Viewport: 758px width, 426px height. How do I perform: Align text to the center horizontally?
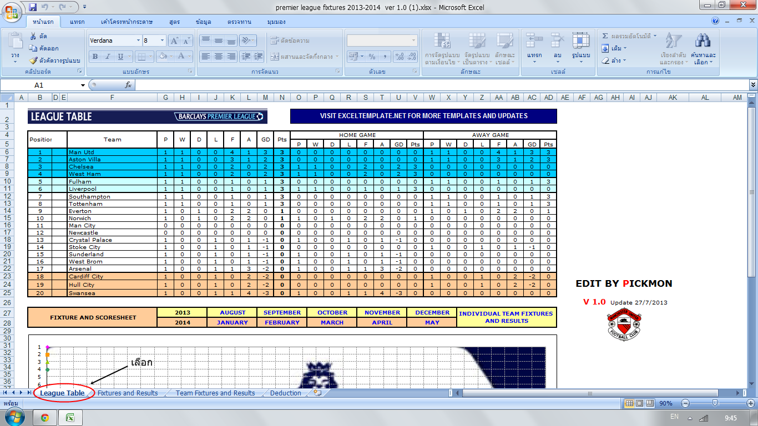pyautogui.click(x=219, y=57)
